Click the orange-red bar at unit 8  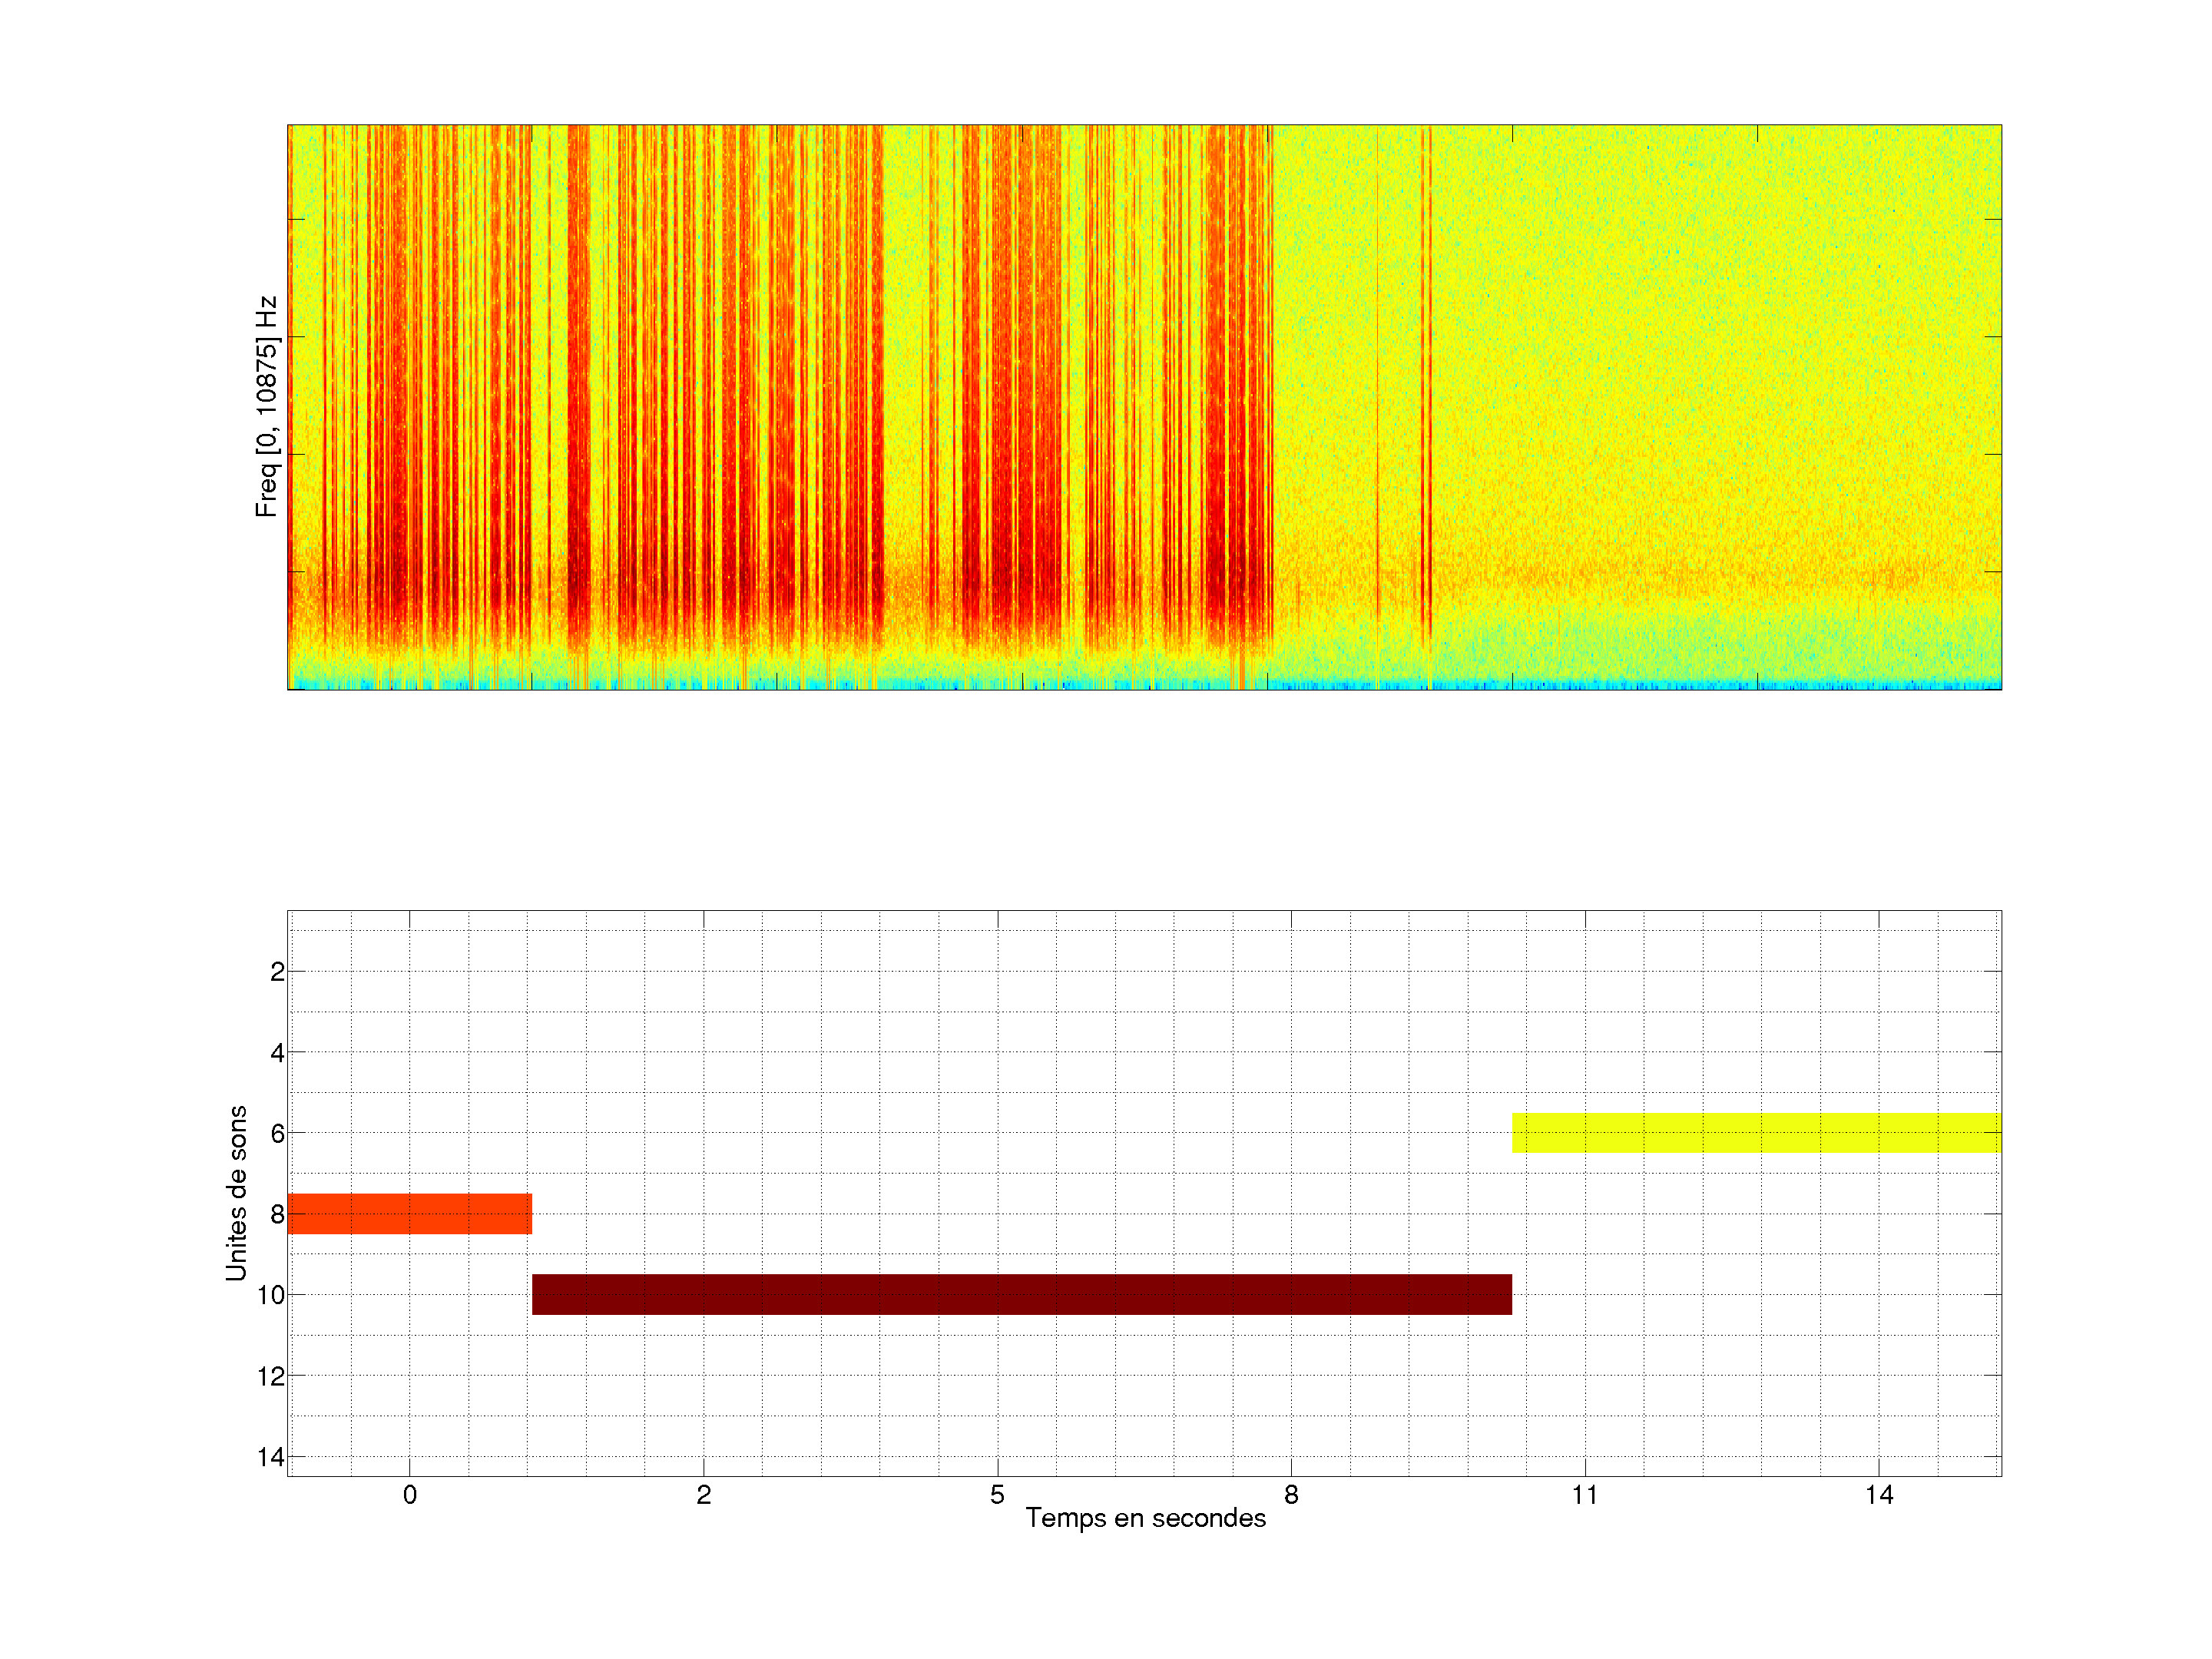pyautogui.click(x=409, y=1213)
